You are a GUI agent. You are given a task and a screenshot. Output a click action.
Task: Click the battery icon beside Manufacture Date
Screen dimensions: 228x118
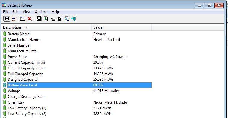(5, 51)
